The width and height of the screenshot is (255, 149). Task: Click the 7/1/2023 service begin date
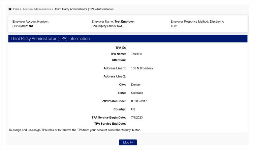[x=137, y=117]
